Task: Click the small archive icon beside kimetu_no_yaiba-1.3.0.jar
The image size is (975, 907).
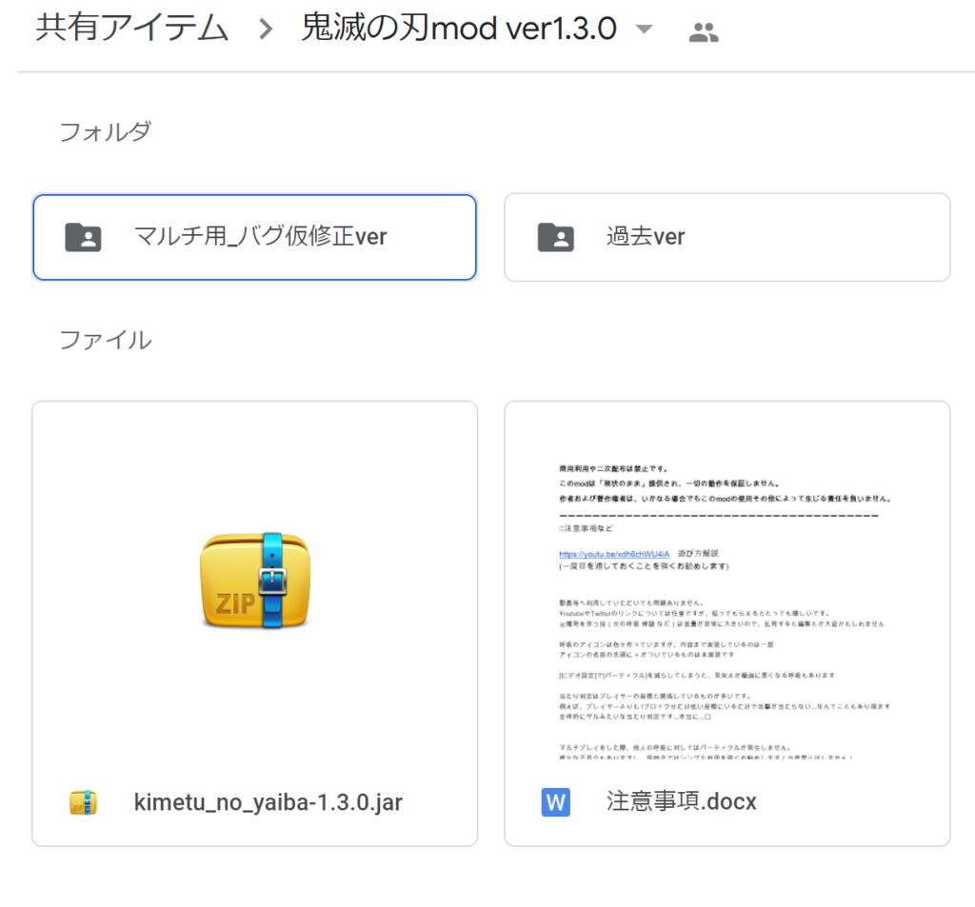Action: point(83,802)
